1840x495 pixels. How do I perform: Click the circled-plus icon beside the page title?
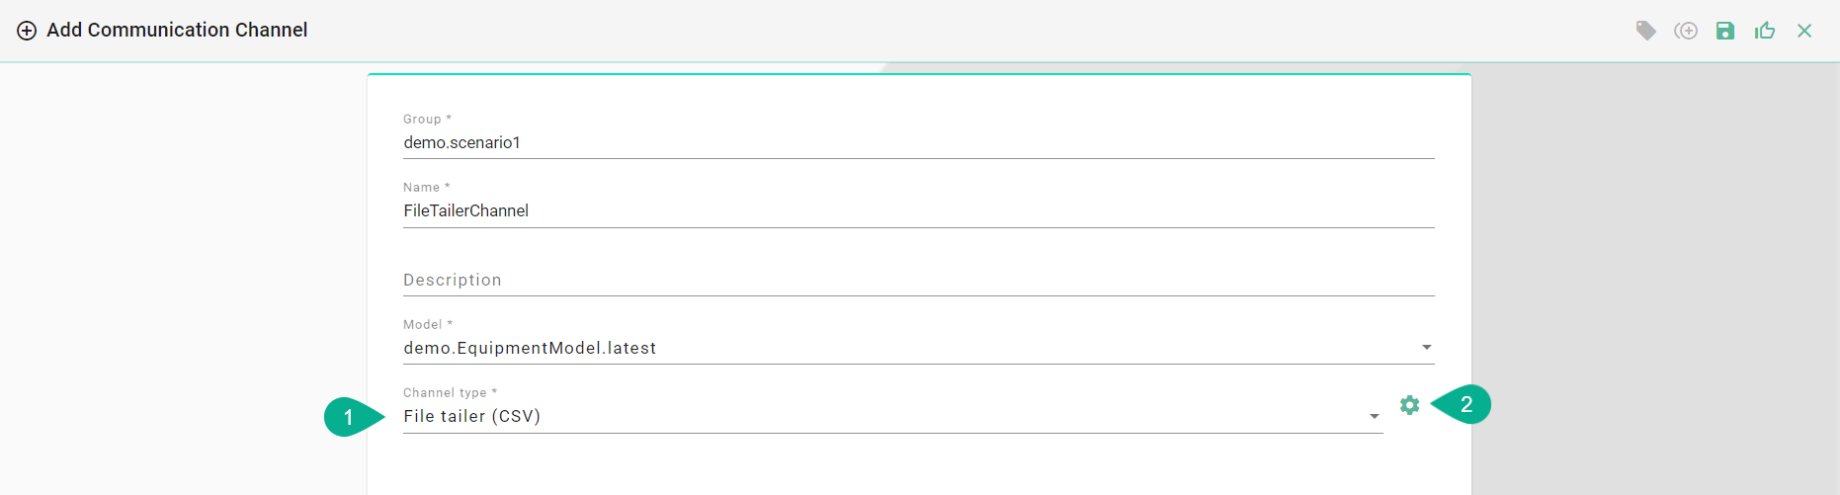tap(27, 31)
